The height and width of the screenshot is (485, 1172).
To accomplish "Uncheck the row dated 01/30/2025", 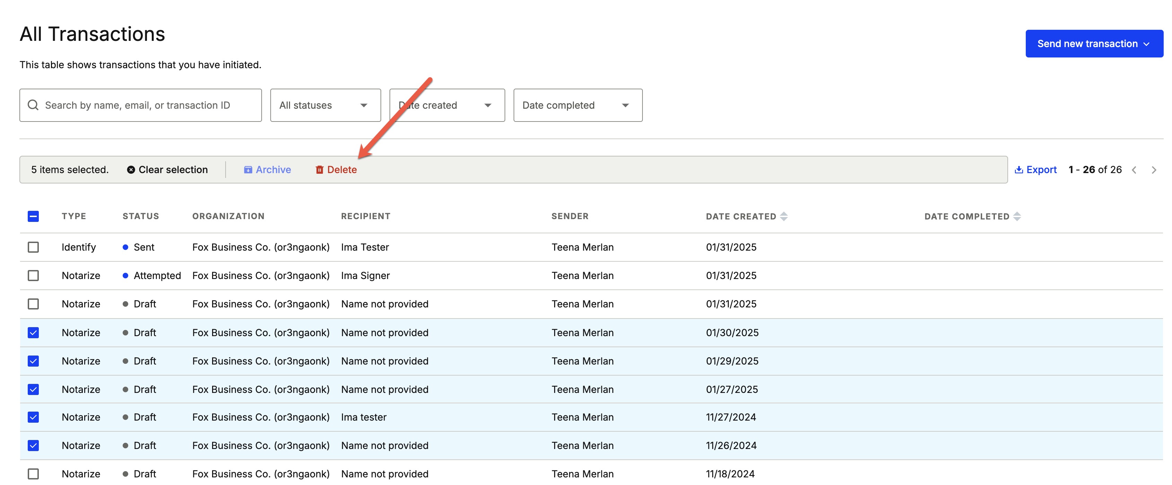I will click(33, 333).
